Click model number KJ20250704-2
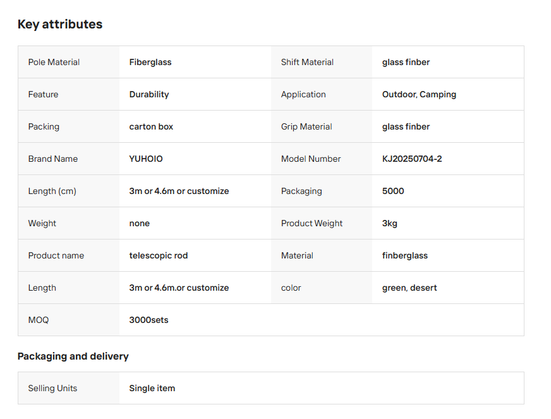 pos(412,159)
